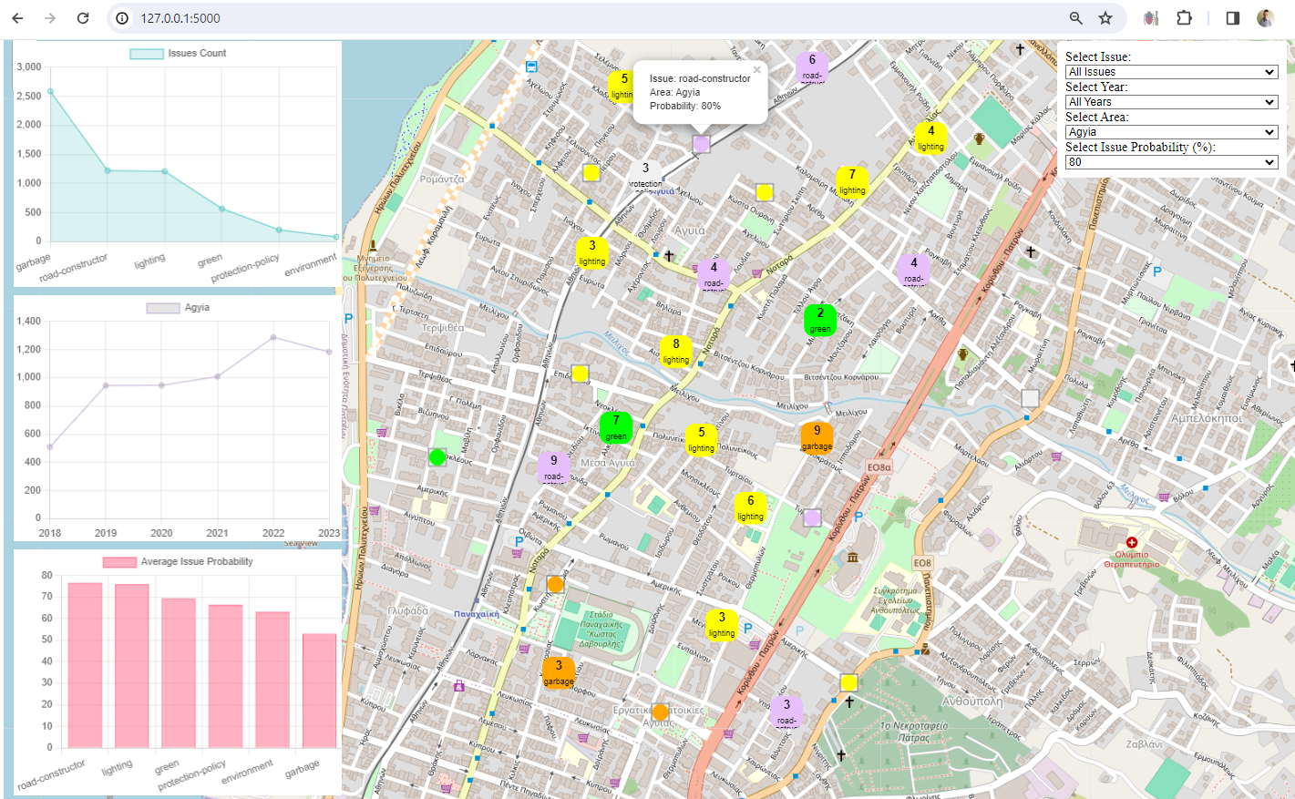Click the '8 lighting' yellow marker on Notara street
Screen dimensions: 1295x799
tap(675, 351)
